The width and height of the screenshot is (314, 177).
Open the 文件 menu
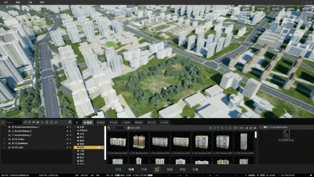6,2
